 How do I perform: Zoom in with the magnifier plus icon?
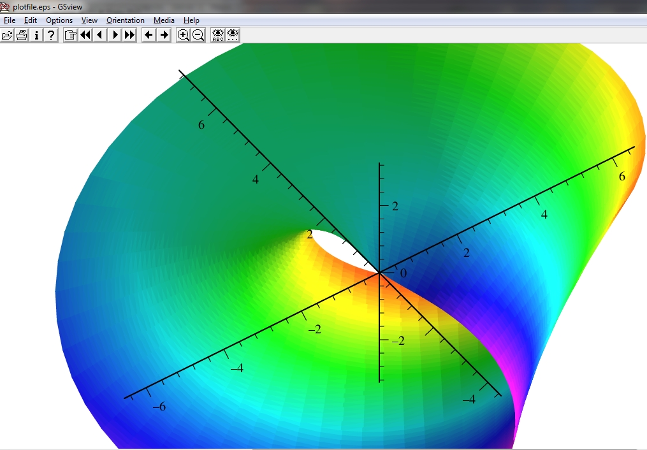[183, 35]
